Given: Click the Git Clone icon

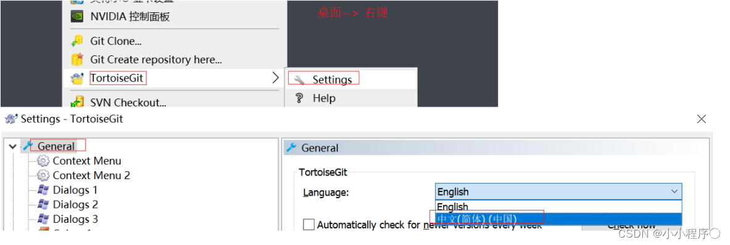Looking at the screenshot, I should (x=77, y=41).
